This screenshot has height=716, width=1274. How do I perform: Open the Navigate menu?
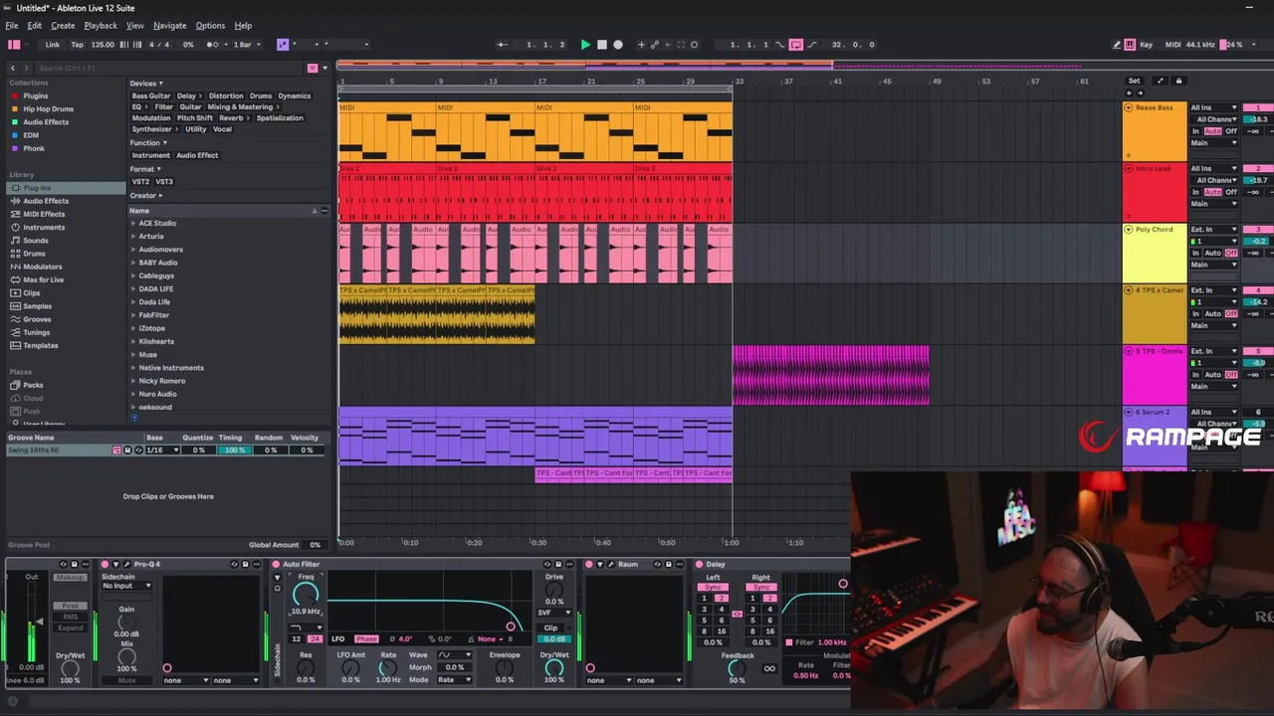click(x=169, y=25)
